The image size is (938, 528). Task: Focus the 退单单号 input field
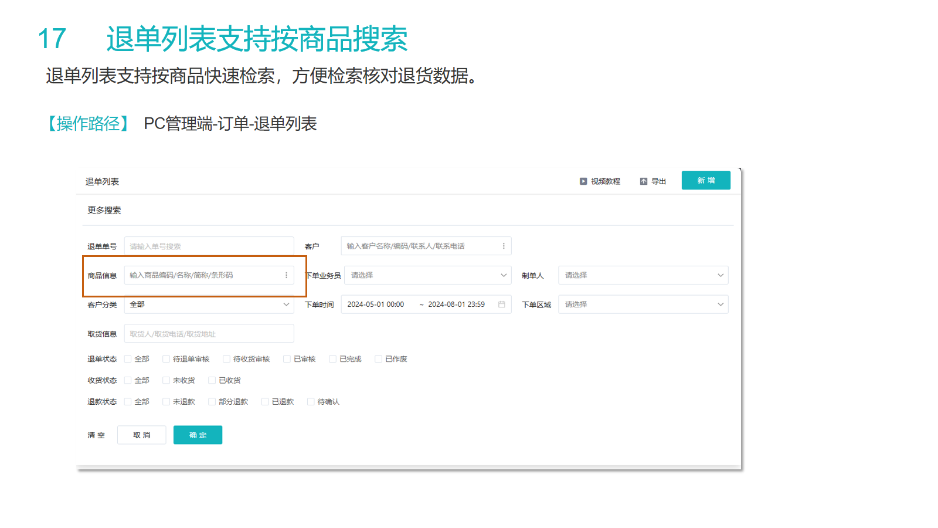pos(209,246)
